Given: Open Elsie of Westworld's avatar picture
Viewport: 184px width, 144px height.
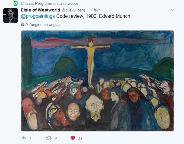Looking at the screenshot, I should click(x=11, y=15).
